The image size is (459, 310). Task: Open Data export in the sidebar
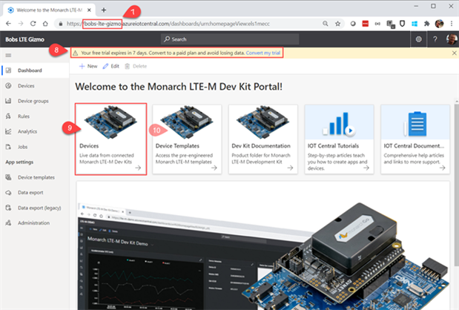coord(35,192)
